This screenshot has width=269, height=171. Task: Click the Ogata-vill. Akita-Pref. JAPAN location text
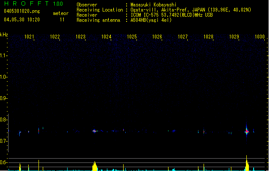[191, 10]
